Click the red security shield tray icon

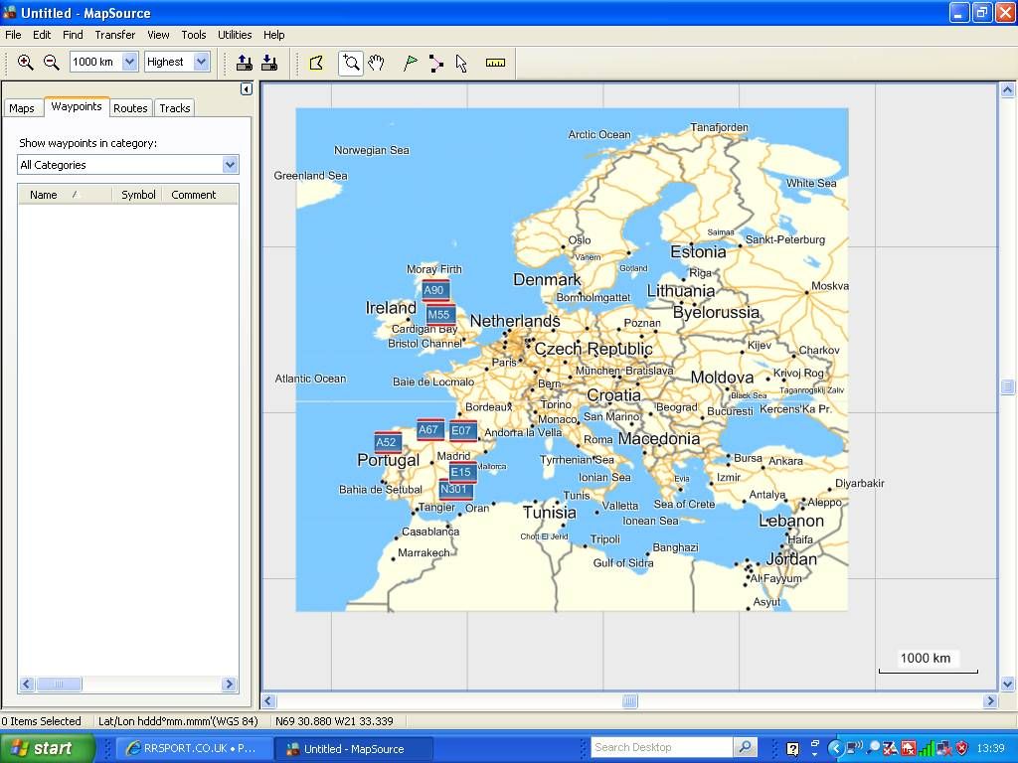(962, 748)
